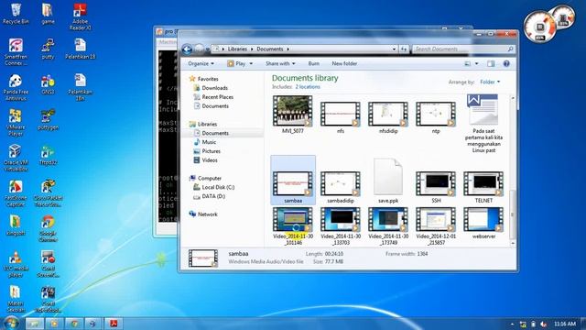
Task: Select the VMware Player desktop icon
Action: 16,122
